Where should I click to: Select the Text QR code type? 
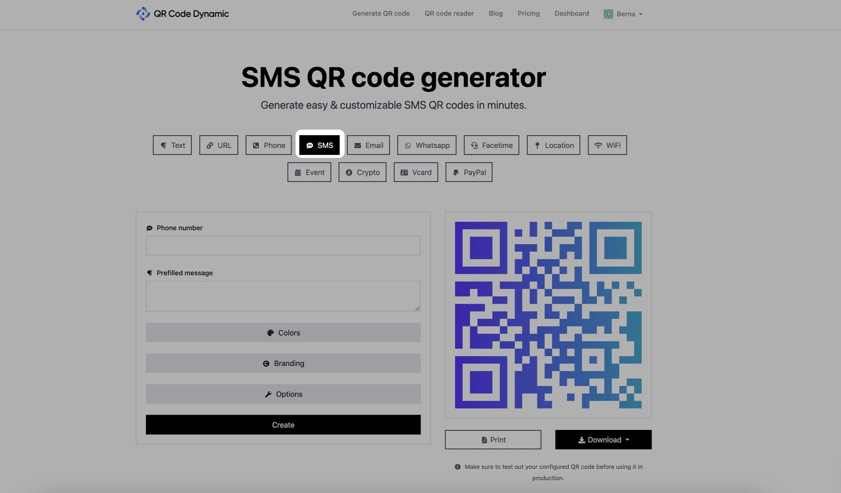pos(172,145)
